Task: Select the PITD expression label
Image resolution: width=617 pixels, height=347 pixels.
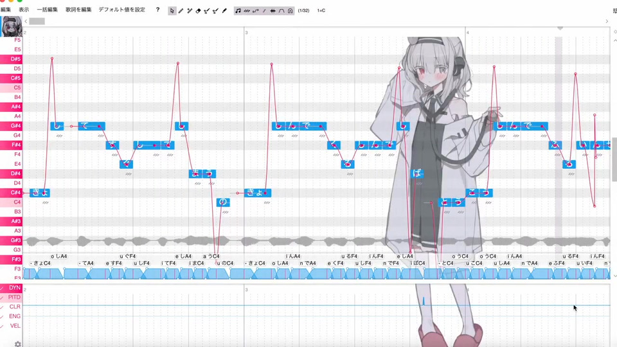Action: 14,297
